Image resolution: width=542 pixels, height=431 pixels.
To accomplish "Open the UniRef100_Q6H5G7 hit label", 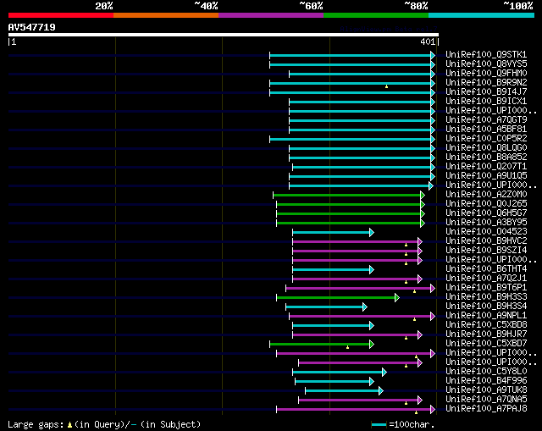I will [486, 213].
